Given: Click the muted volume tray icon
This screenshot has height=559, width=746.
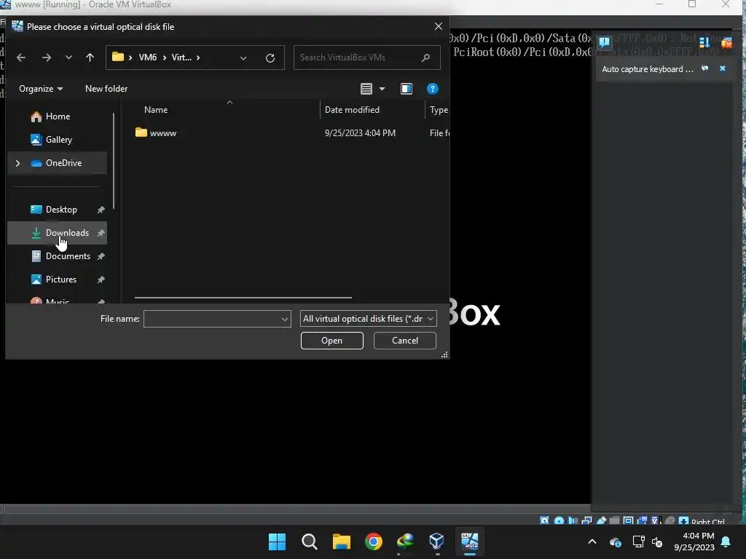Looking at the screenshot, I should point(657,542).
